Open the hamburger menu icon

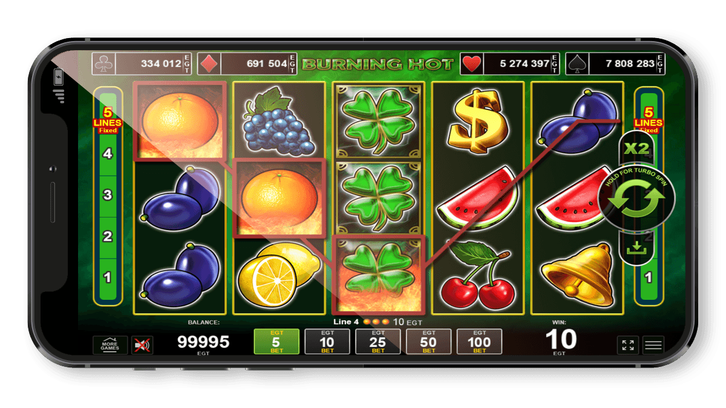tap(653, 345)
